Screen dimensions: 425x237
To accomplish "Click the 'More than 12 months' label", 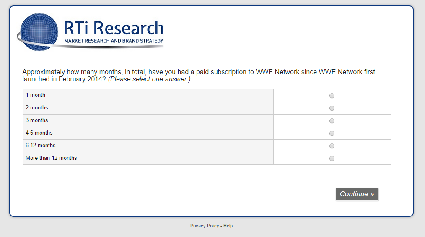I will point(51,158).
